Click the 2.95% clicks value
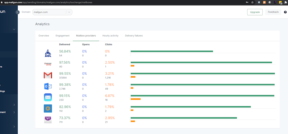The width and height of the screenshot is (288, 134). [x=110, y=118]
